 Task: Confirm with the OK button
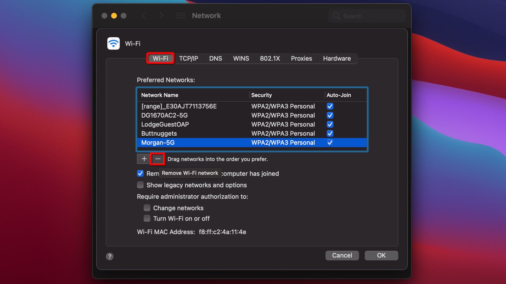click(x=381, y=255)
